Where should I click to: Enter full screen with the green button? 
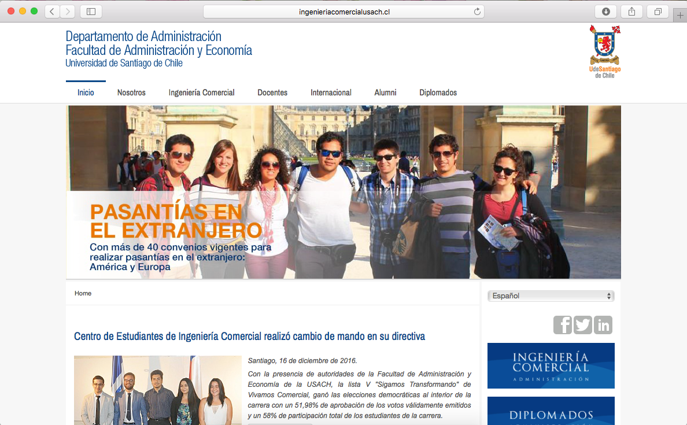[34, 12]
